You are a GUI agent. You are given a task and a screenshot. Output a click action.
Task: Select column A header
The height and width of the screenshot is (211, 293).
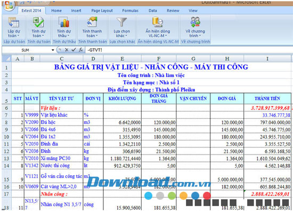click(x=18, y=59)
